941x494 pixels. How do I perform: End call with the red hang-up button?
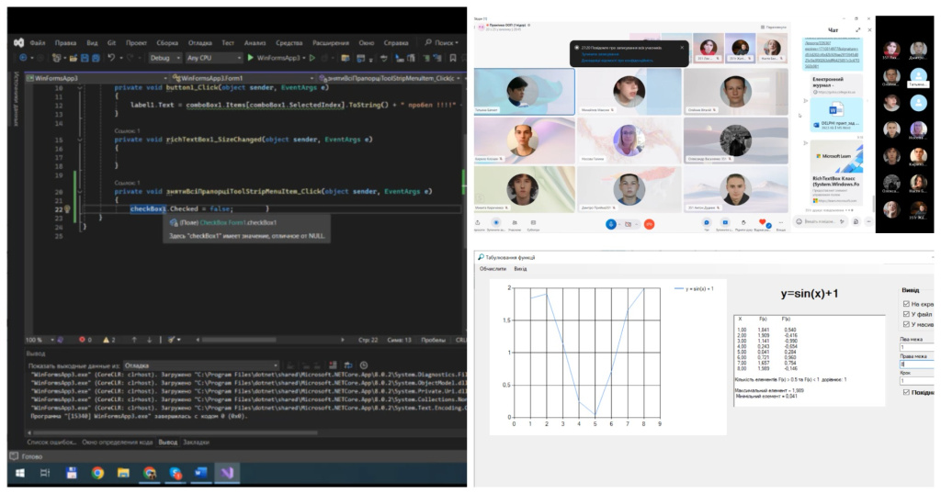coord(649,224)
